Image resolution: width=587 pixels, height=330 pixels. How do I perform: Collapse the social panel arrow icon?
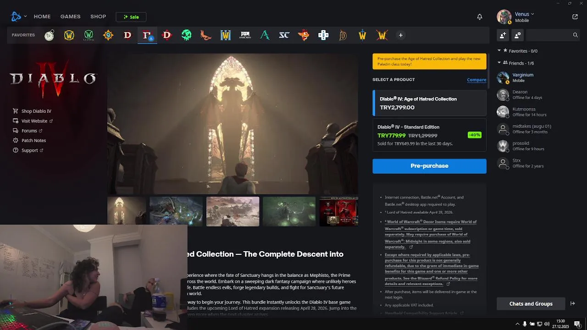point(572,303)
